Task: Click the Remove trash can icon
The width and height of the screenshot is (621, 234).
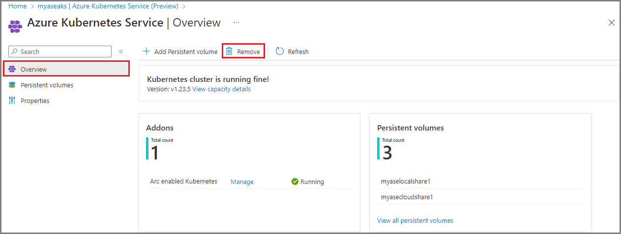Action: 229,51
